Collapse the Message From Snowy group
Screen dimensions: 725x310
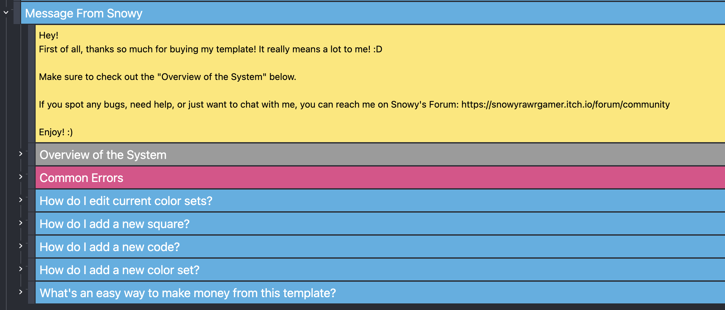(6, 13)
